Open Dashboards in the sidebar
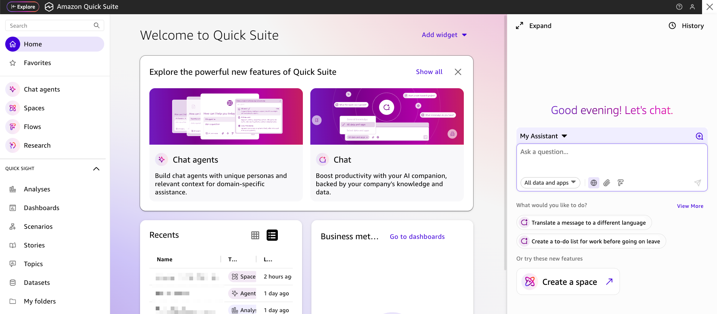717x314 pixels. (x=41, y=208)
